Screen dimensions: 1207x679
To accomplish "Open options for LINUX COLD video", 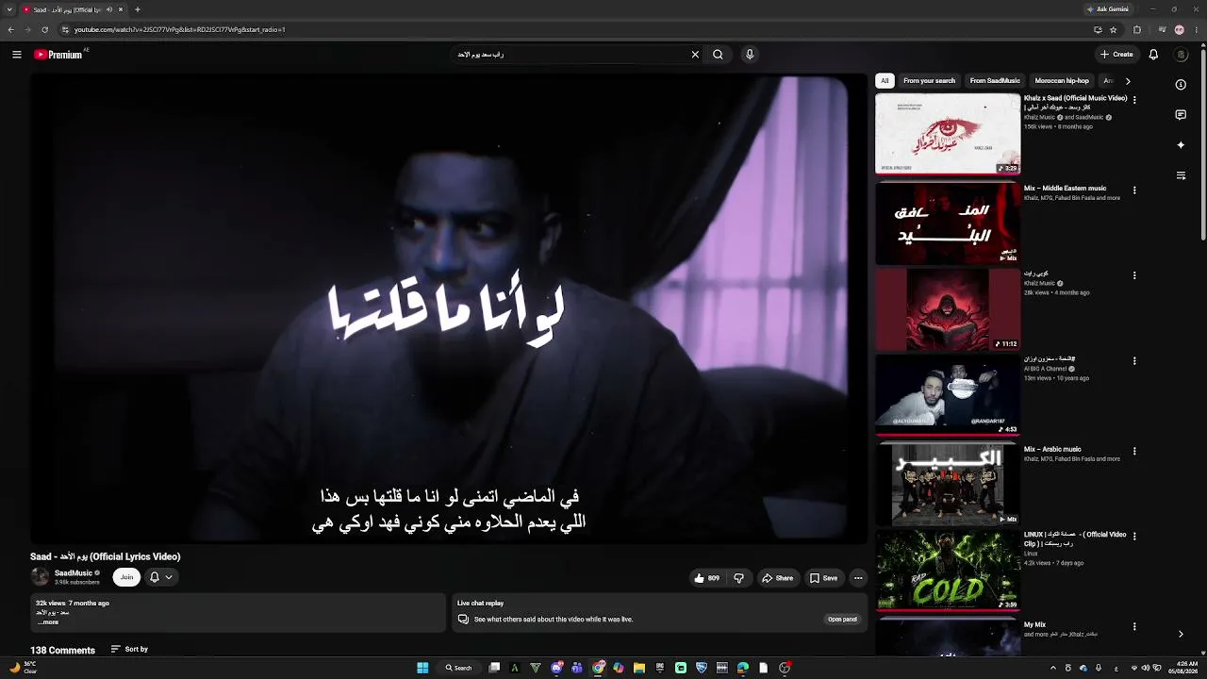I will [1134, 536].
